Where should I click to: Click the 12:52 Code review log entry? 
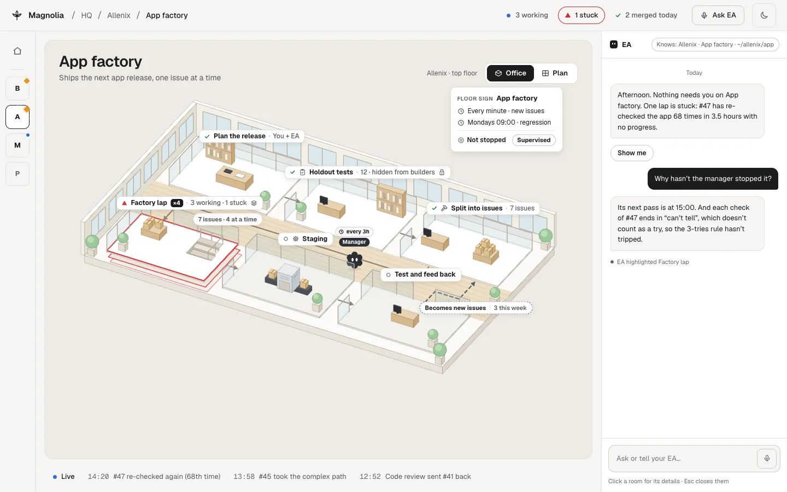tap(415, 477)
